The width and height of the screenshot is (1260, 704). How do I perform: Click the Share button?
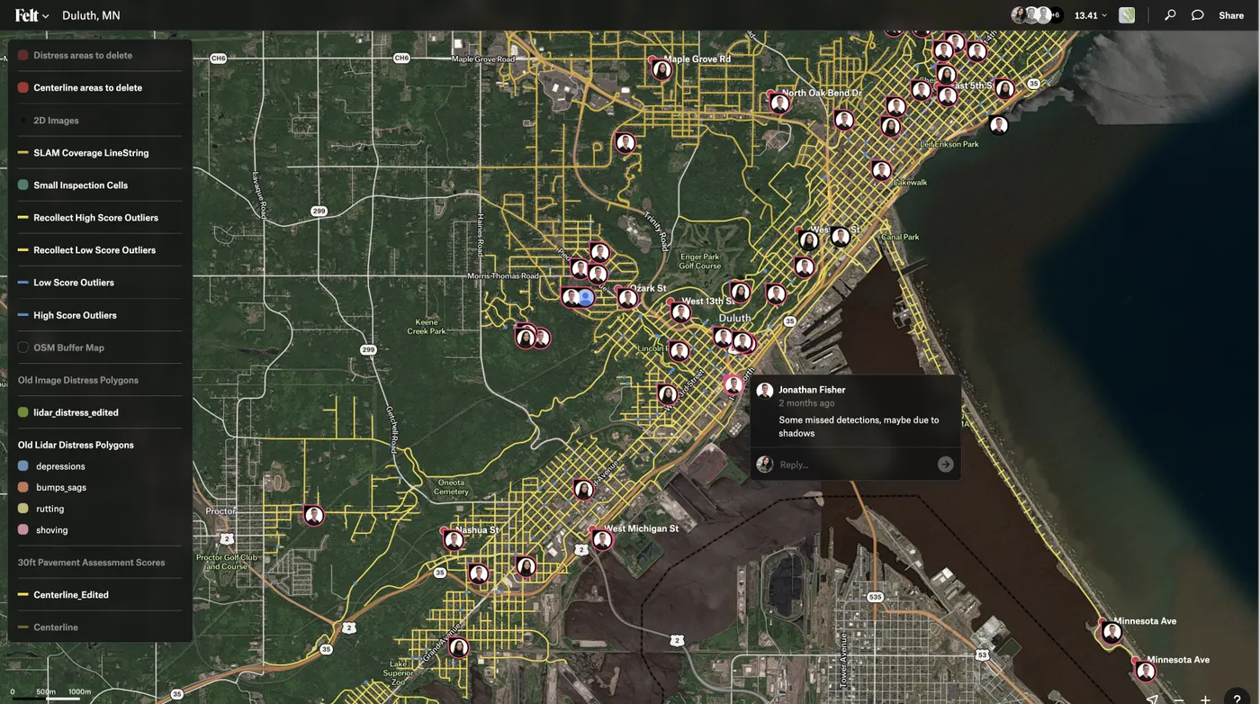pyautogui.click(x=1231, y=15)
